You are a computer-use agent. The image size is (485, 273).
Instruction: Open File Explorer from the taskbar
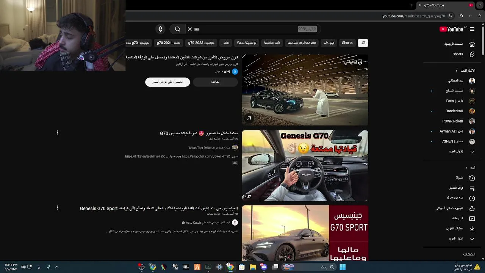pyautogui.click(x=253, y=267)
